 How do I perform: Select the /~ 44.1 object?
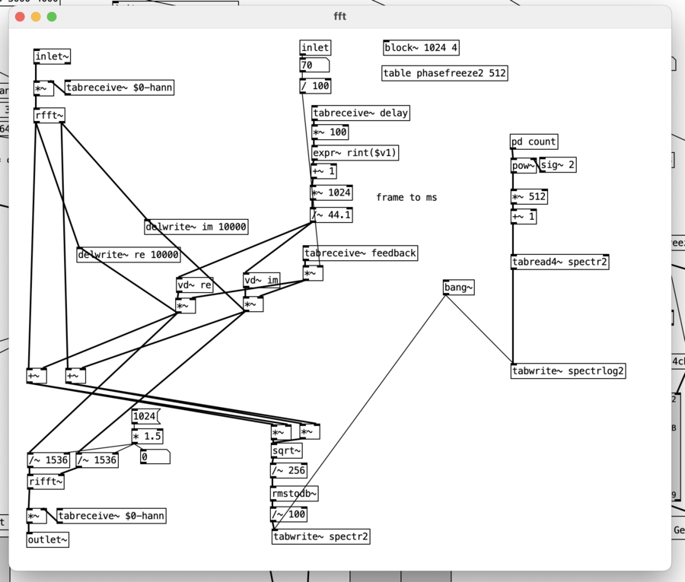pyautogui.click(x=331, y=215)
